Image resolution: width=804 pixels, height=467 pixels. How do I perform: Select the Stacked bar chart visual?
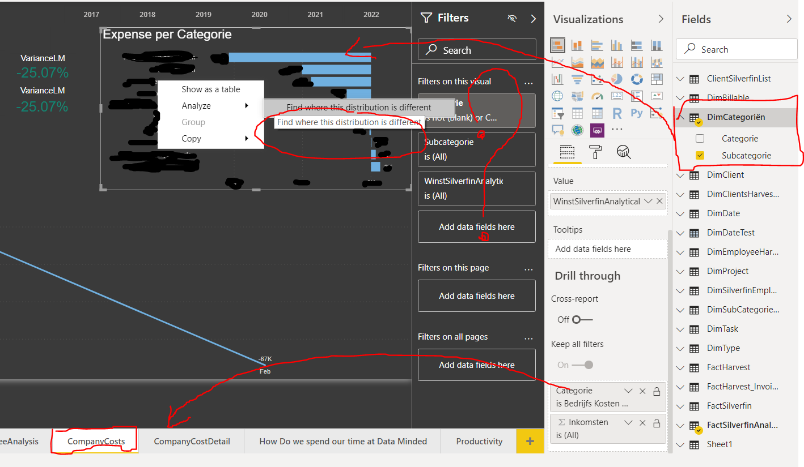coord(557,45)
